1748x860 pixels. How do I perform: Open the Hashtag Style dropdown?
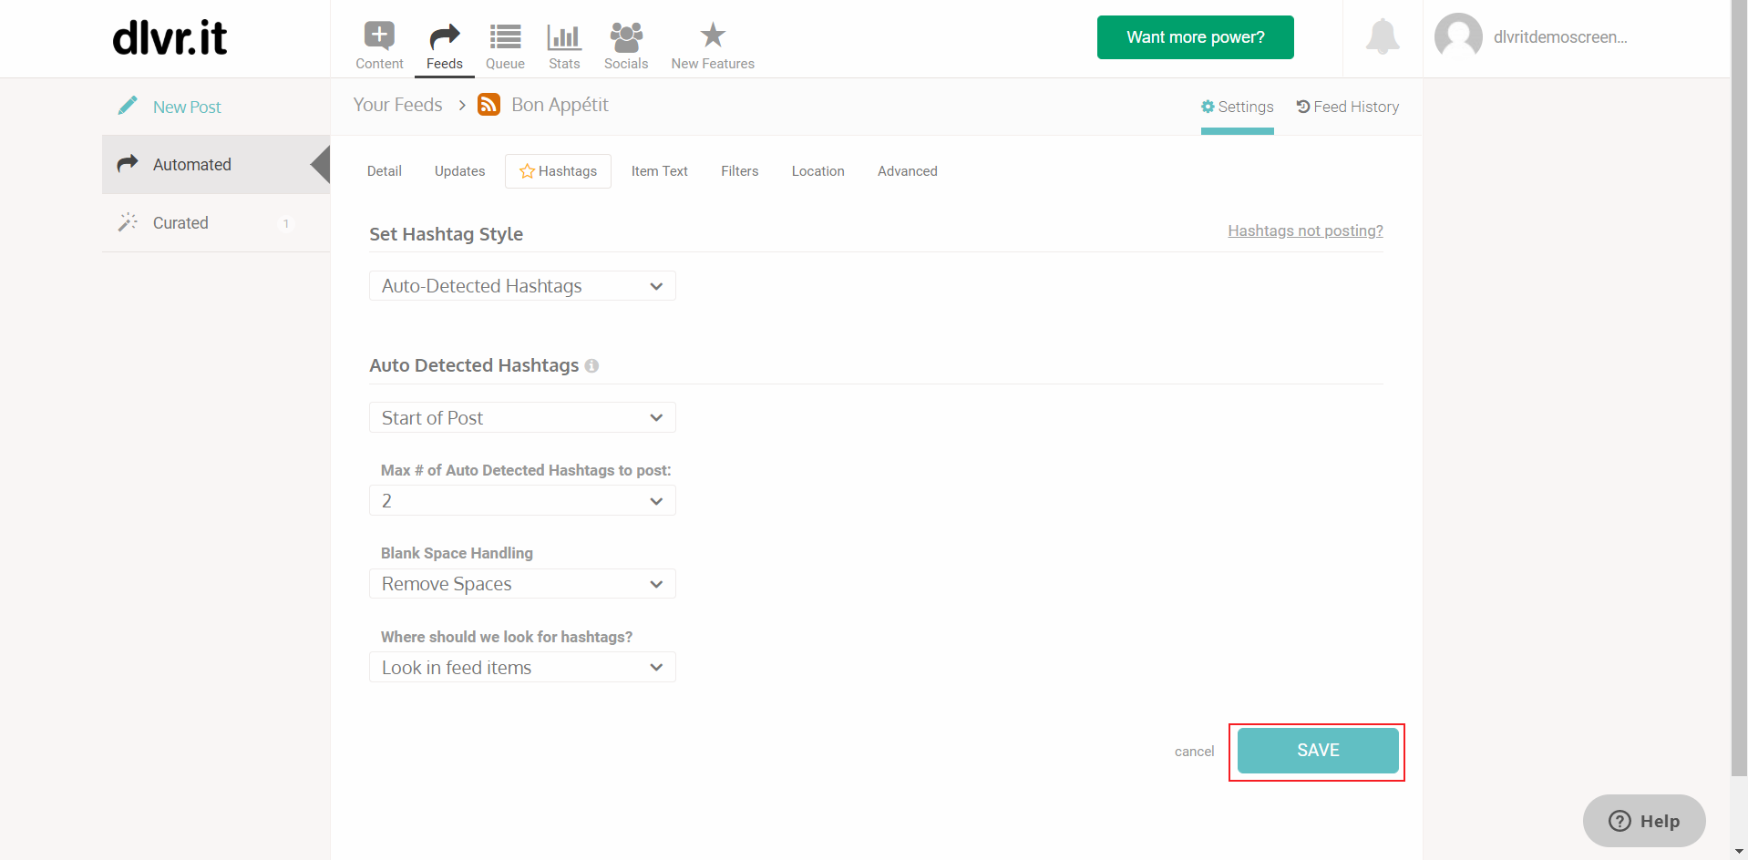tap(522, 286)
